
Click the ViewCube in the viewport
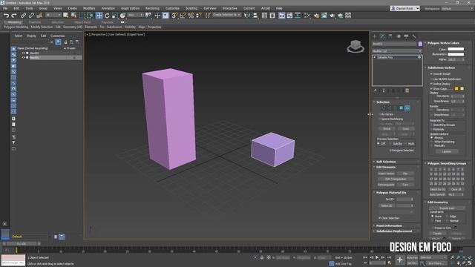356,46
